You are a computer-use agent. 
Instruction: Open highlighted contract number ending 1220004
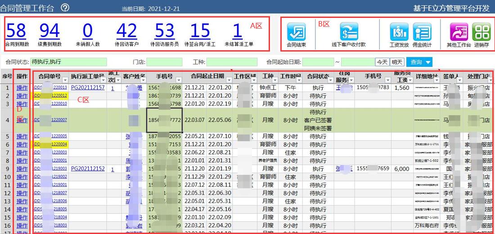(x=50, y=144)
